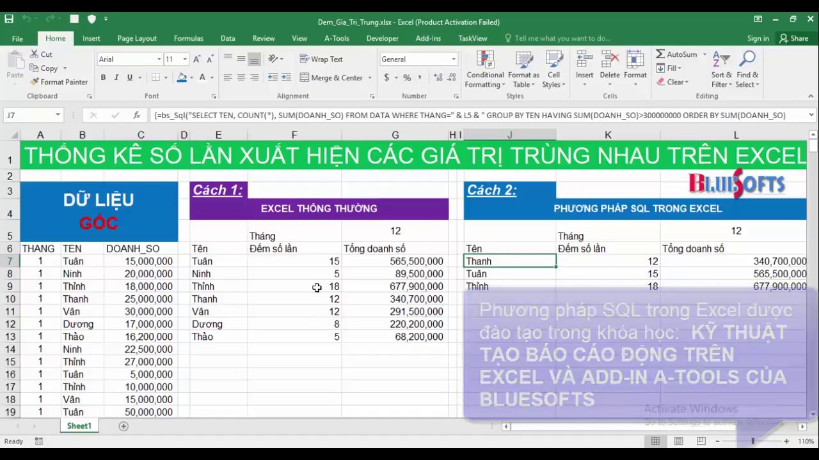This screenshot has height=460, width=819.
Task: Decrease font size with the small A
Action: (x=210, y=59)
